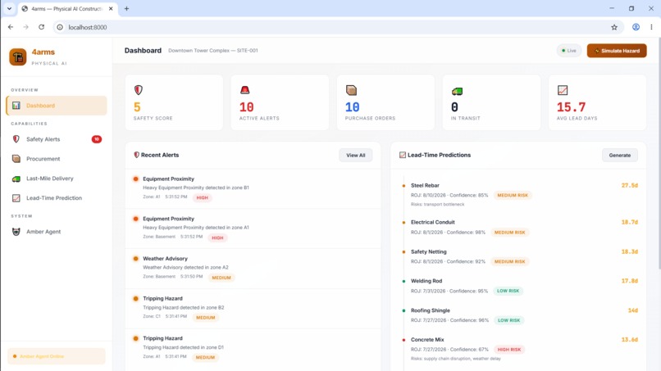Viewport: 661px width, 371px height.
Task: Go to the Procurement section
Action: click(57, 159)
